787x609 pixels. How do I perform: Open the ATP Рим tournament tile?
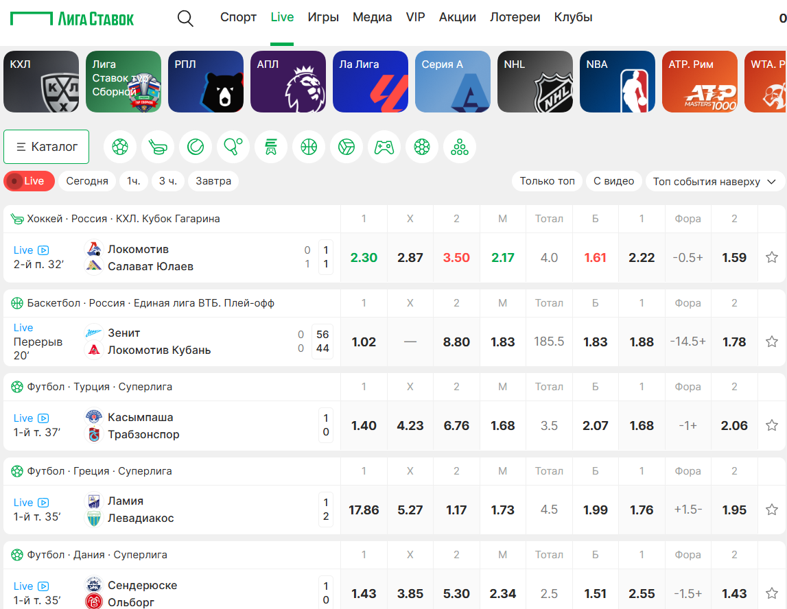pos(700,81)
